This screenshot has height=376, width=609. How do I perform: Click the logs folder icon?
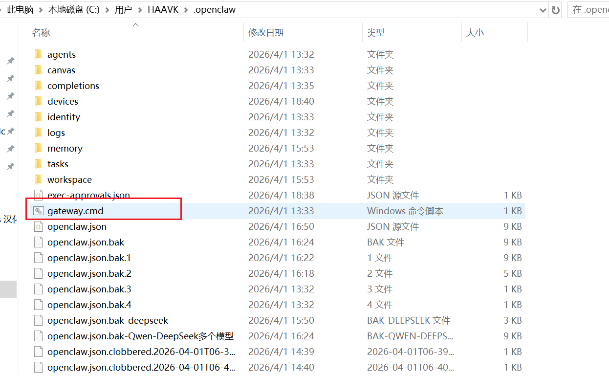pos(38,133)
